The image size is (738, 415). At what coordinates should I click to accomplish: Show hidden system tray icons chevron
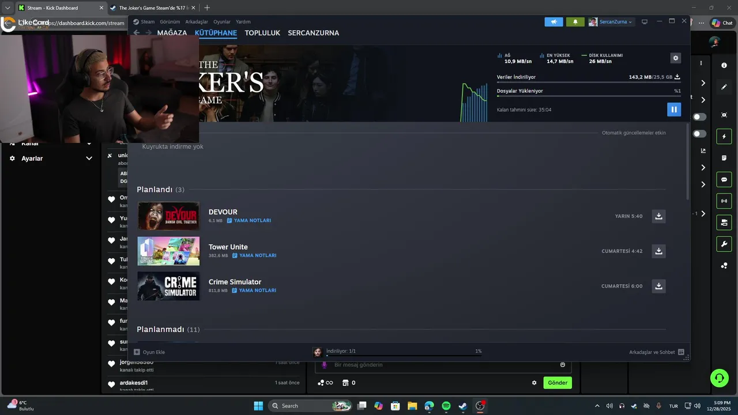[x=597, y=406]
